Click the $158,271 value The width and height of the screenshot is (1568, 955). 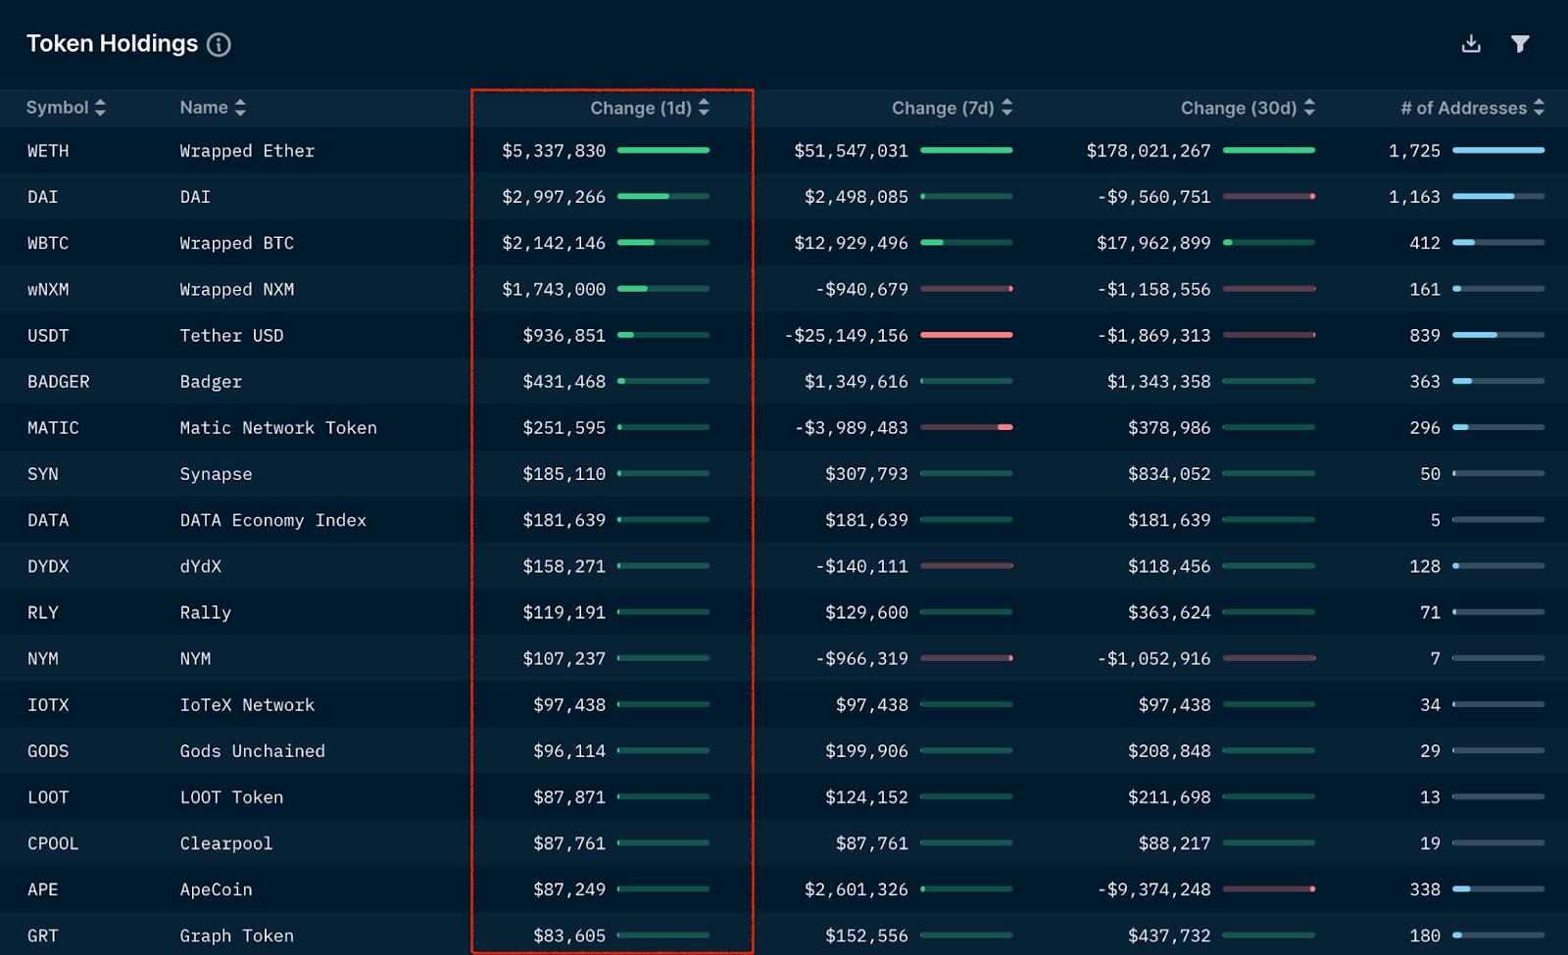(x=563, y=566)
